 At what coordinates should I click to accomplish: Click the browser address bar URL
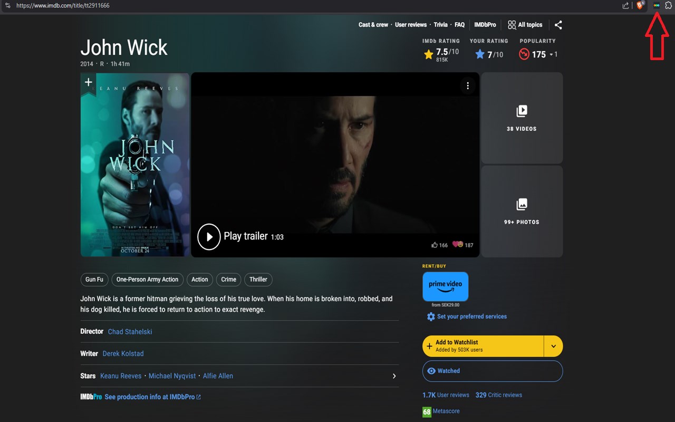[x=63, y=5]
